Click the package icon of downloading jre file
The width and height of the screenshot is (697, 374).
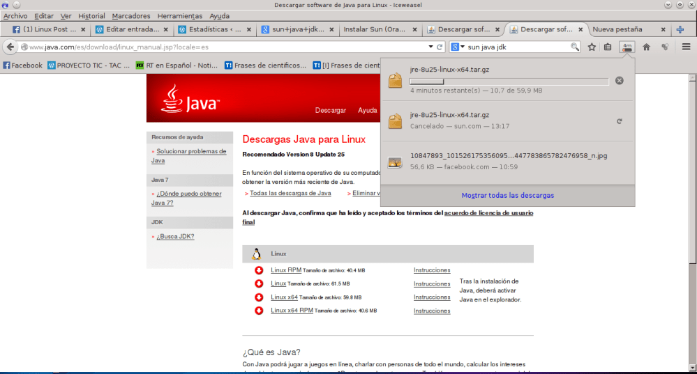[395, 80]
